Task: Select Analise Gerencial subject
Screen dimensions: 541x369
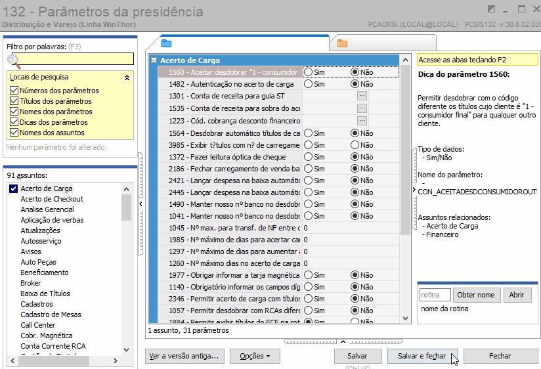Action: click(47, 209)
